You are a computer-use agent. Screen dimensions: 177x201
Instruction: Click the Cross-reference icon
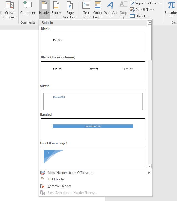click(x=9, y=5)
